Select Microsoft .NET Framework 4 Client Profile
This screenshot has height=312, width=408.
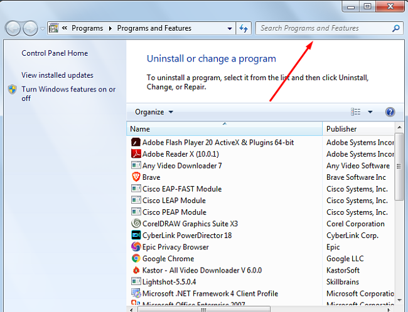210,294
